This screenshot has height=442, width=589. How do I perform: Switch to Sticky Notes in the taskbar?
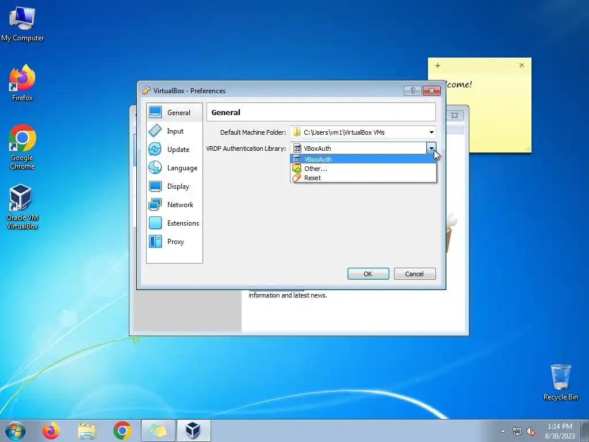pyautogui.click(x=158, y=430)
